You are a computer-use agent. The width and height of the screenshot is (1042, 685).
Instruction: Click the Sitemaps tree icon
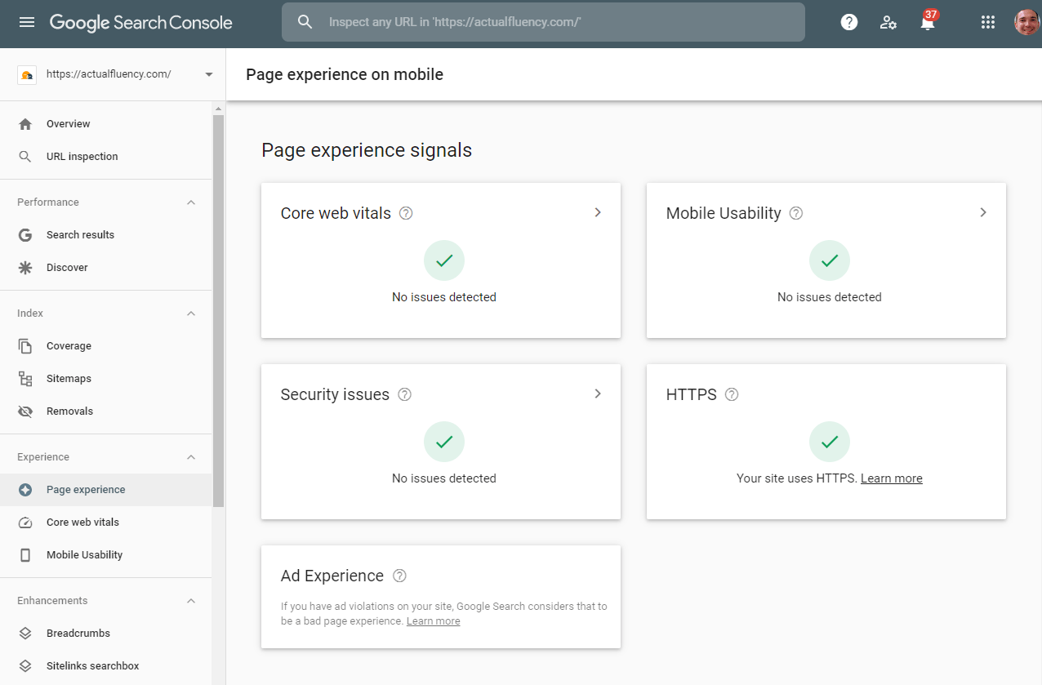pos(25,379)
